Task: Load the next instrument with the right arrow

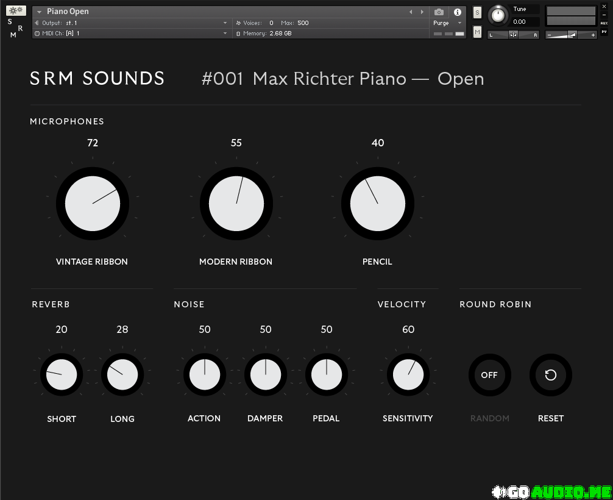Action: [422, 12]
